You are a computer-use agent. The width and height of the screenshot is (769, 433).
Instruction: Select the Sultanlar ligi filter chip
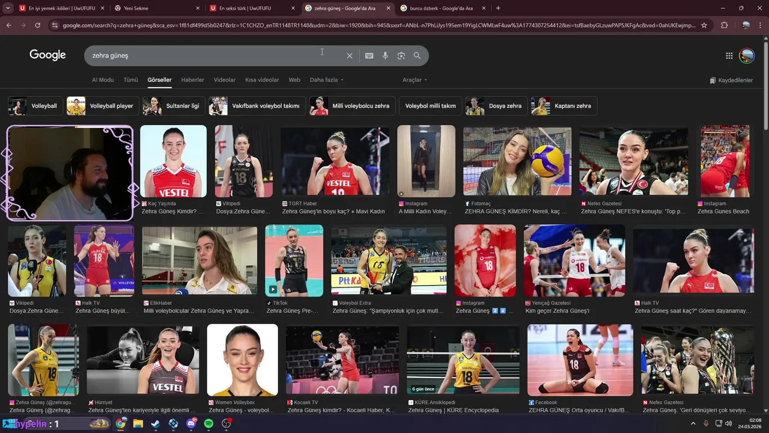pos(174,106)
